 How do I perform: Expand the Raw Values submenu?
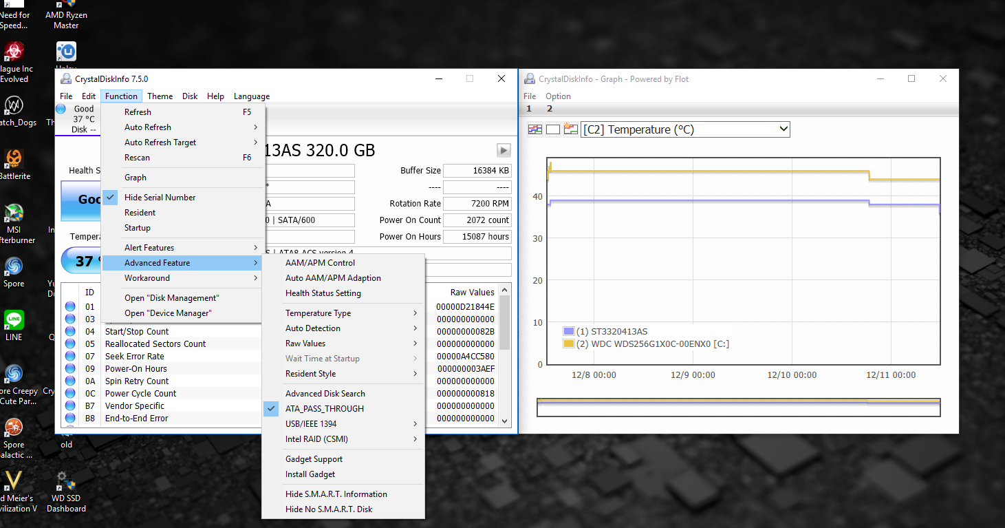pos(306,343)
